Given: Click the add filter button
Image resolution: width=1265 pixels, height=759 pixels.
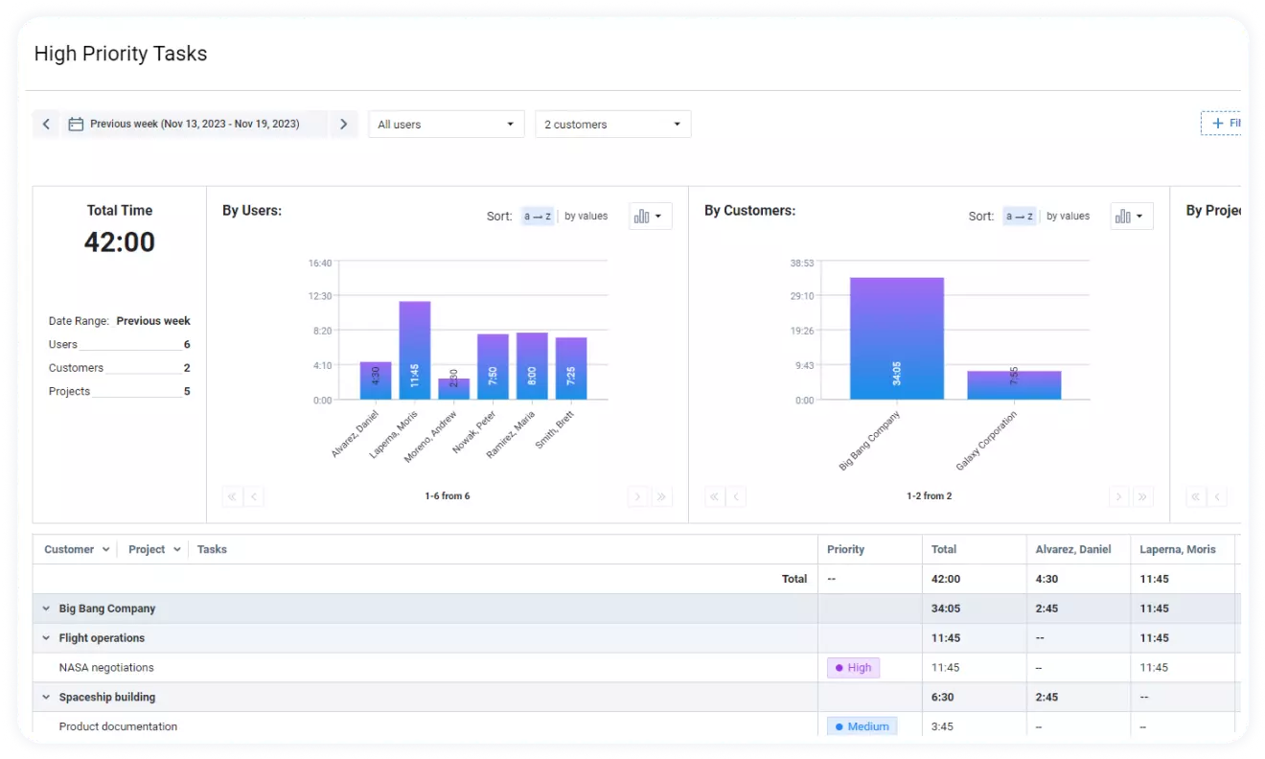Looking at the screenshot, I should click(1222, 124).
